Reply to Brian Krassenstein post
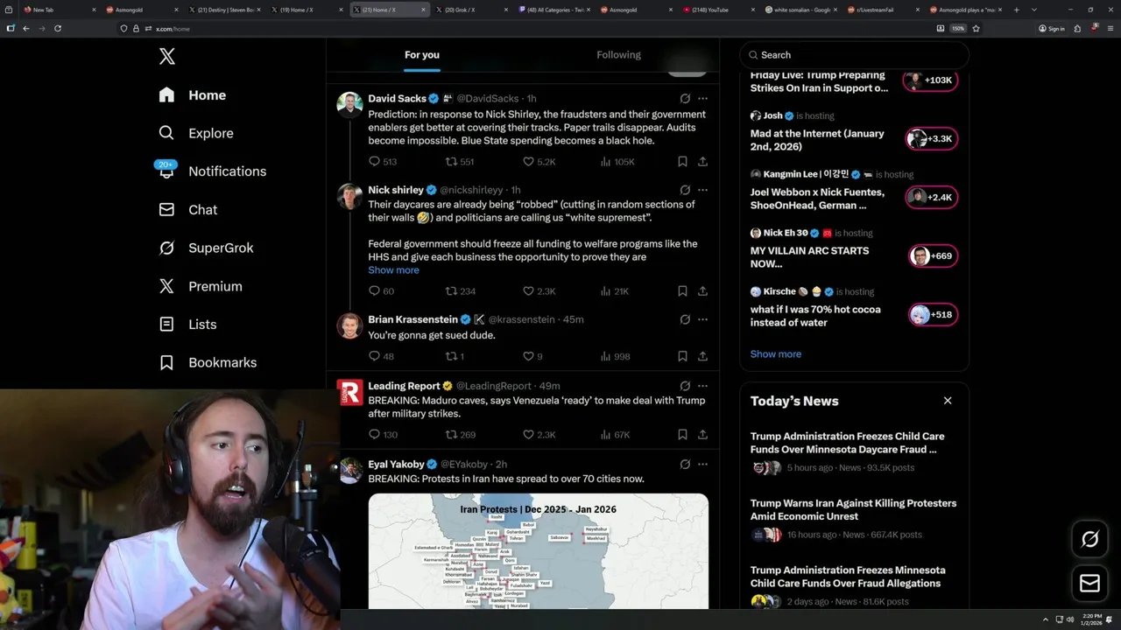The height and width of the screenshot is (630, 1121). click(x=381, y=356)
